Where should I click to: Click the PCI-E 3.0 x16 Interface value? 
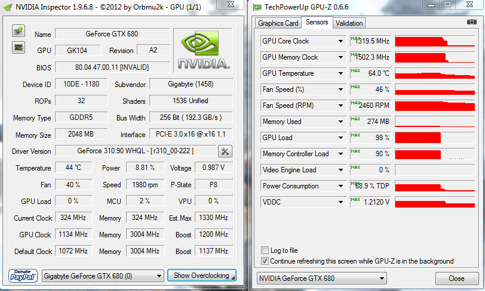tap(191, 134)
